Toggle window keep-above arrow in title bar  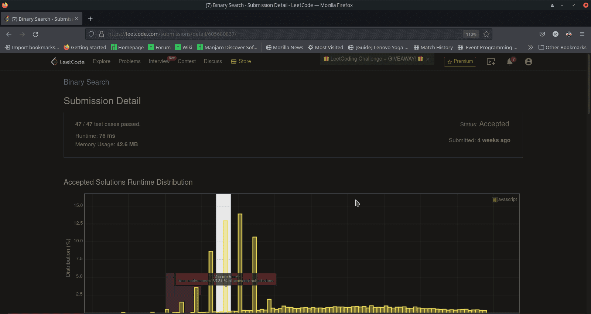(x=552, y=5)
